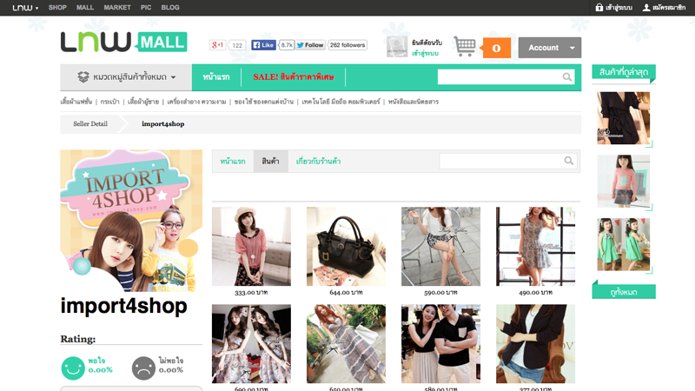Viewport: 695px width, 391px height.
Task: Click Seller Detail breadcrumb
Action: click(x=90, y=123)
